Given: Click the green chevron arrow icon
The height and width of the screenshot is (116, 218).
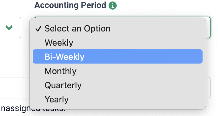Looking at the screenshot, I should [9, 27].
